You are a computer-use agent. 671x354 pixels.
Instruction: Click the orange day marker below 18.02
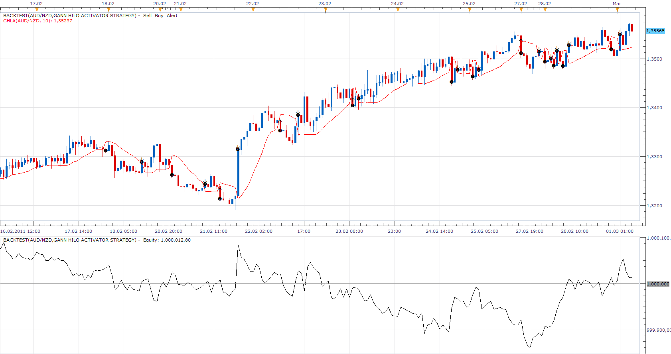[109, 10]
